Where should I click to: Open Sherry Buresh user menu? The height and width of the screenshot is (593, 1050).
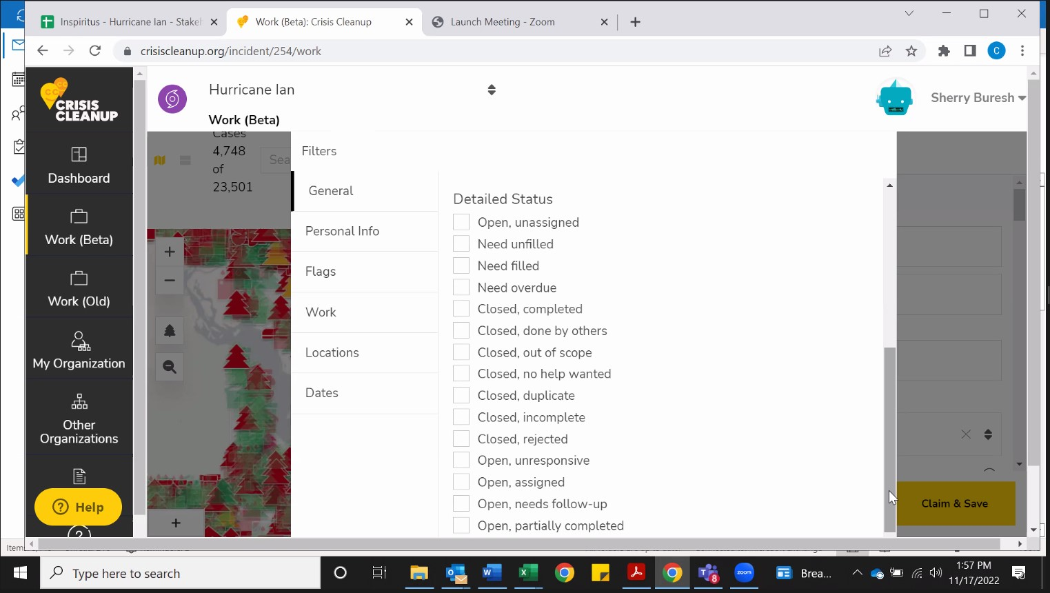[978, 98]
